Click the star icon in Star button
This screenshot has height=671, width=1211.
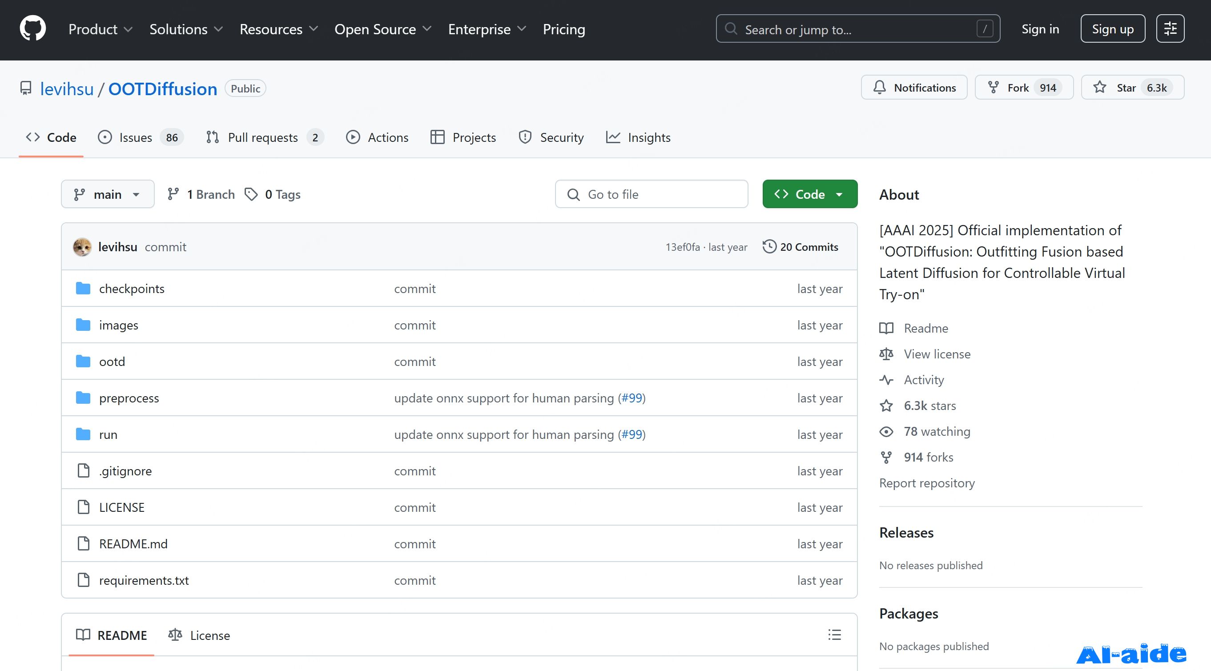pyautogui.click(x=1099, y=87)
